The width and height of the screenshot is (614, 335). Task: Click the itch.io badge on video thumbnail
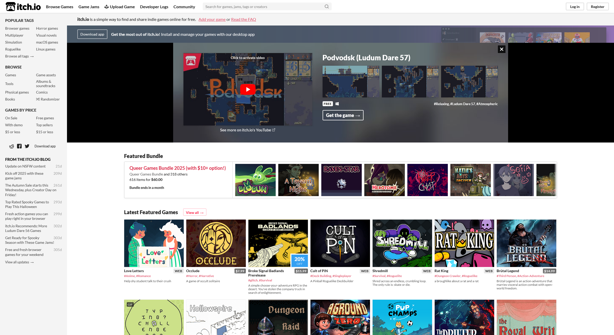(191, 61)
